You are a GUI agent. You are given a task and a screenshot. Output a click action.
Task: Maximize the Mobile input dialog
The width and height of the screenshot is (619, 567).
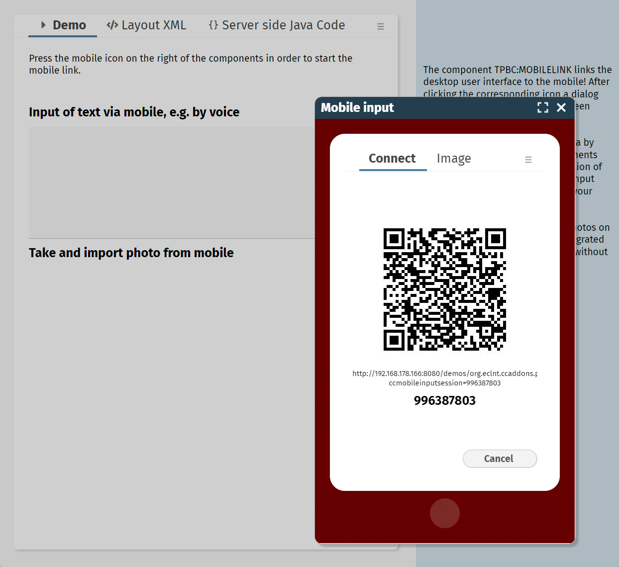click(x=543, y=107)
